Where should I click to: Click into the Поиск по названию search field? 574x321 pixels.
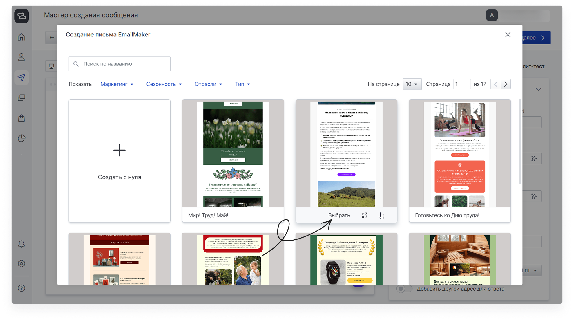[x=119, y=64]
